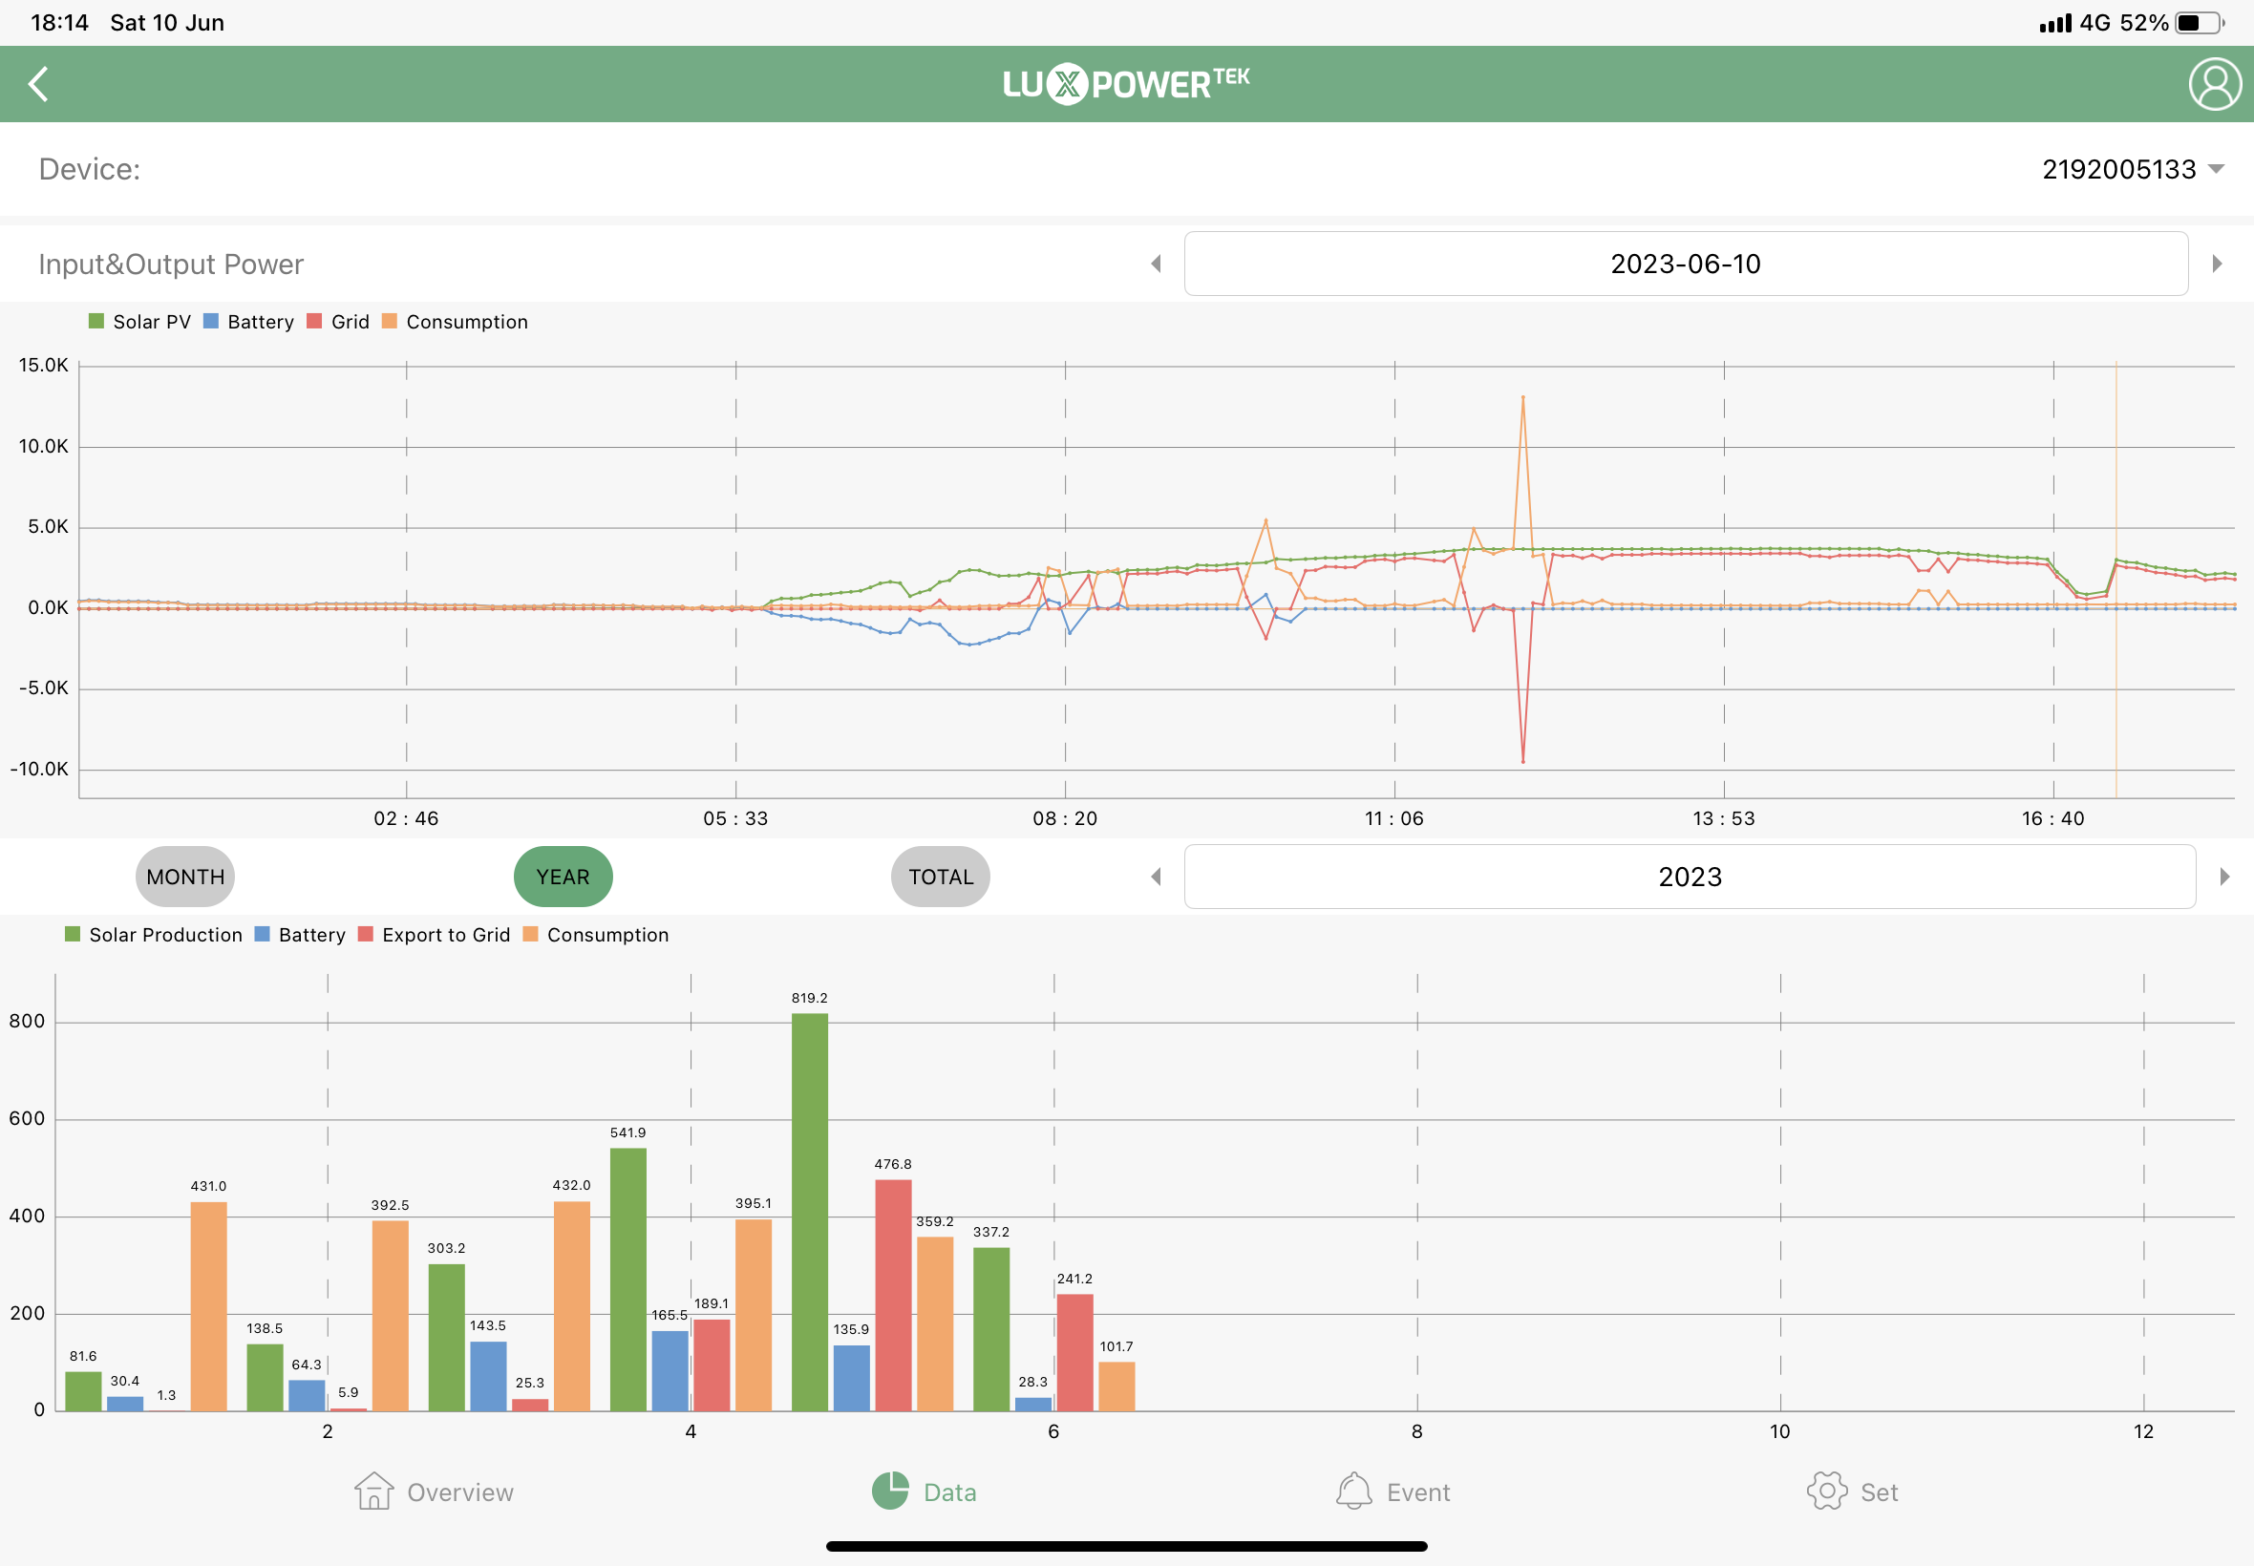The width and height of the screenshot is (2254, 1566).
Task: Open the 2023 year selector
Action: pyautogui.click(x=1689, y=878)
